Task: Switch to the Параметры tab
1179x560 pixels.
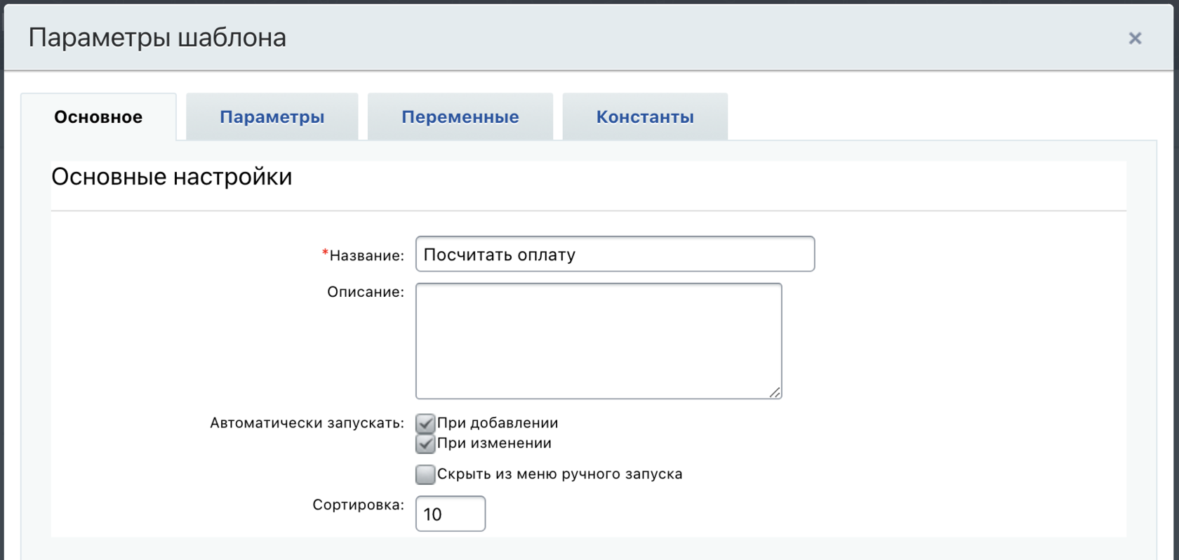Action: 272,117
